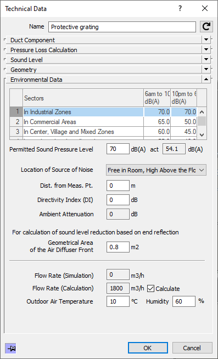The height and width of the screenshot is (359, 218).
Task: Click the OK button
Action: [x=148, y=348]
